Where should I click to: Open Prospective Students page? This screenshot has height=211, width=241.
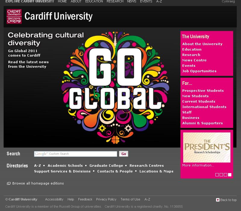pyautogui.click(x=203, y=91)
